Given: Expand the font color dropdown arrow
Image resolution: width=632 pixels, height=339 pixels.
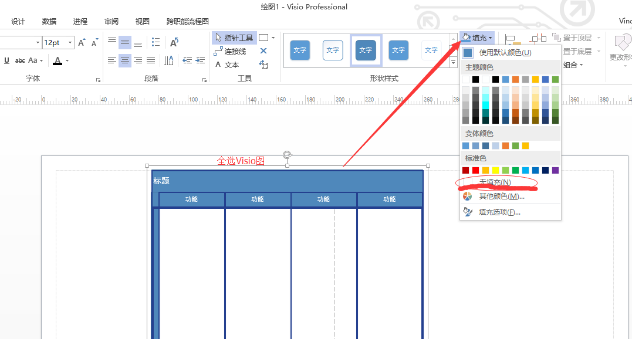Looking at the screenshot, I should 67,60.
